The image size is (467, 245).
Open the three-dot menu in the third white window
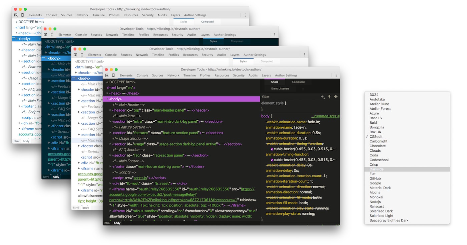305,55
